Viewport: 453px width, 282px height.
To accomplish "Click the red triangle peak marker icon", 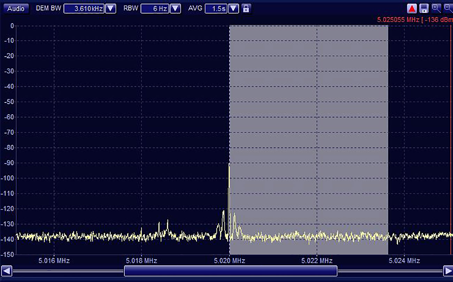I will [412, 9].
